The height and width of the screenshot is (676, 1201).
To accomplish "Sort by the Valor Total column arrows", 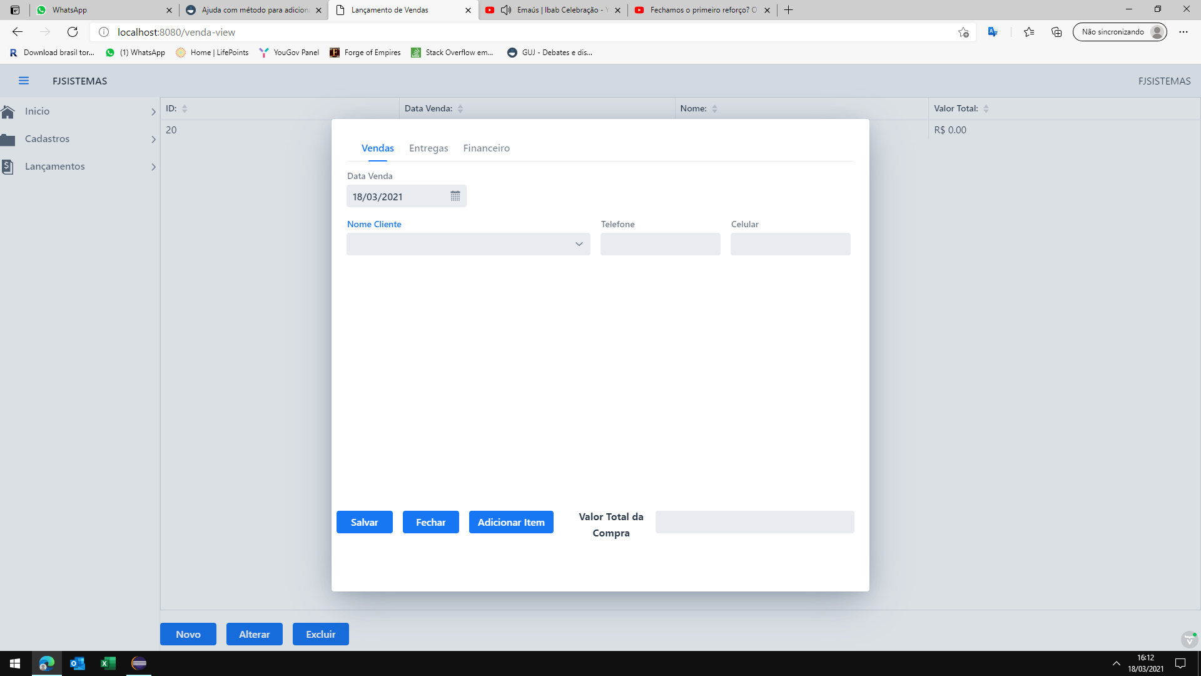I will point(986,109).
